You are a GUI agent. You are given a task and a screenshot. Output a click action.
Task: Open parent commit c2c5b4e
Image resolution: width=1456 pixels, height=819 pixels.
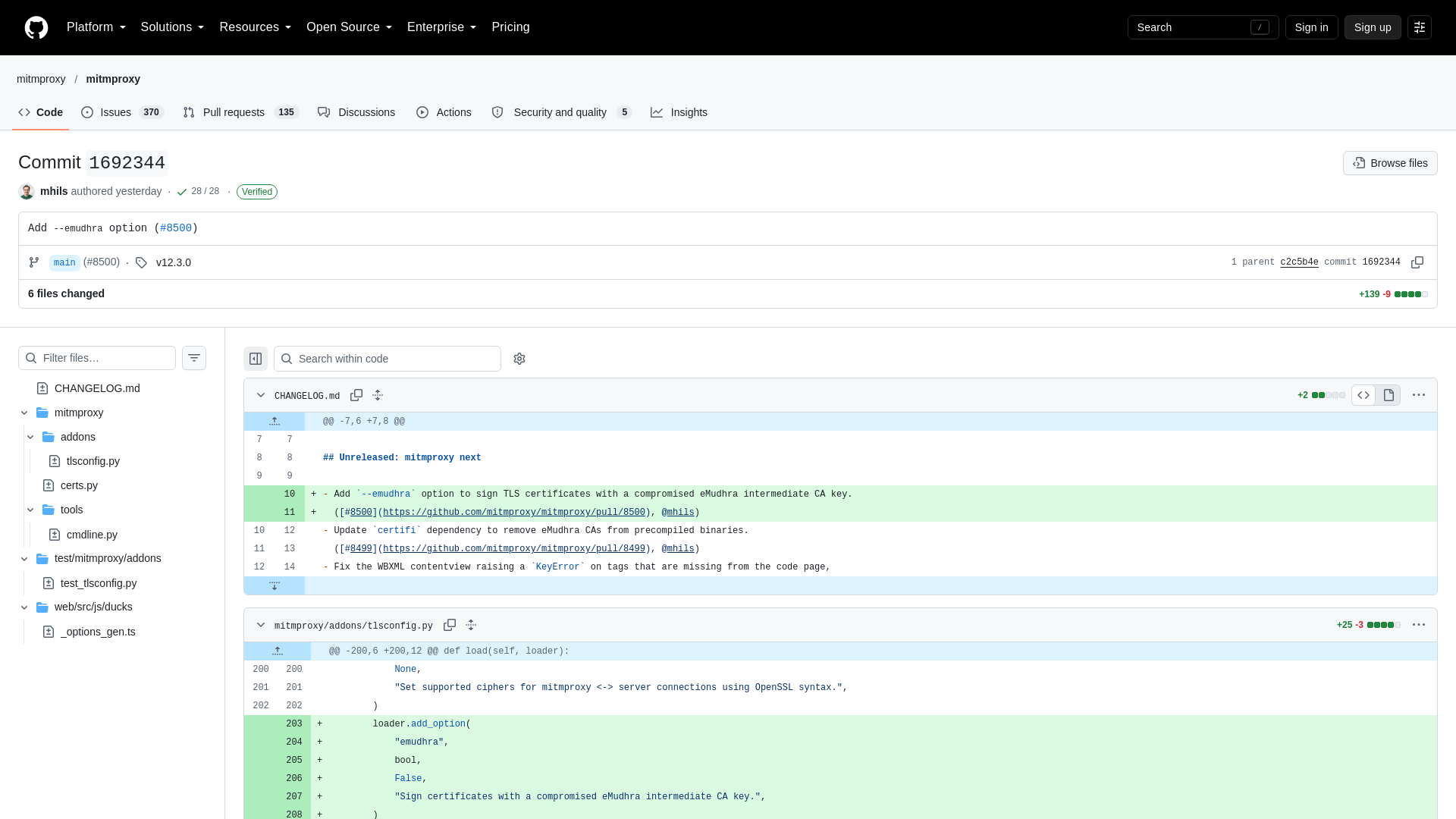click(1299, 262)
